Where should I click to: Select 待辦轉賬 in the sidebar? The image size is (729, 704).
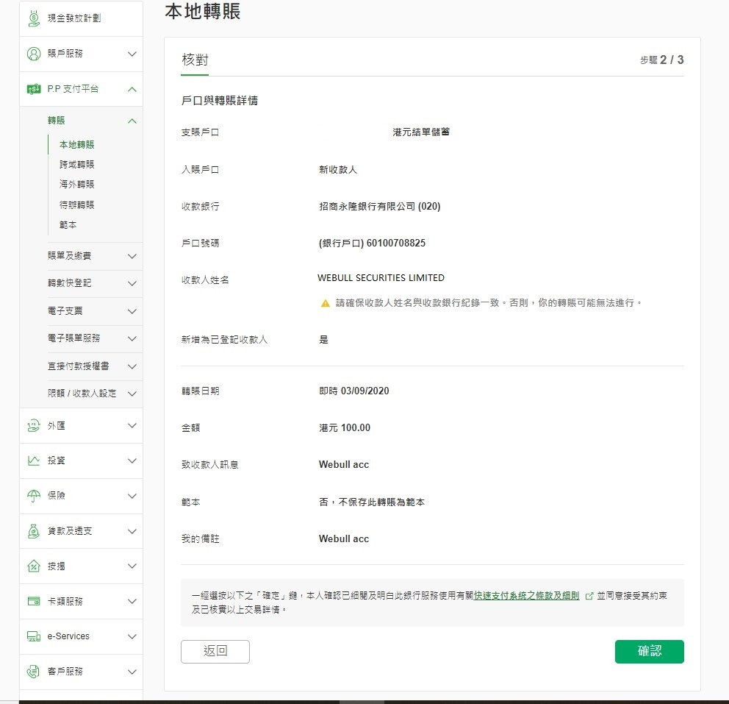click(76, 205)
